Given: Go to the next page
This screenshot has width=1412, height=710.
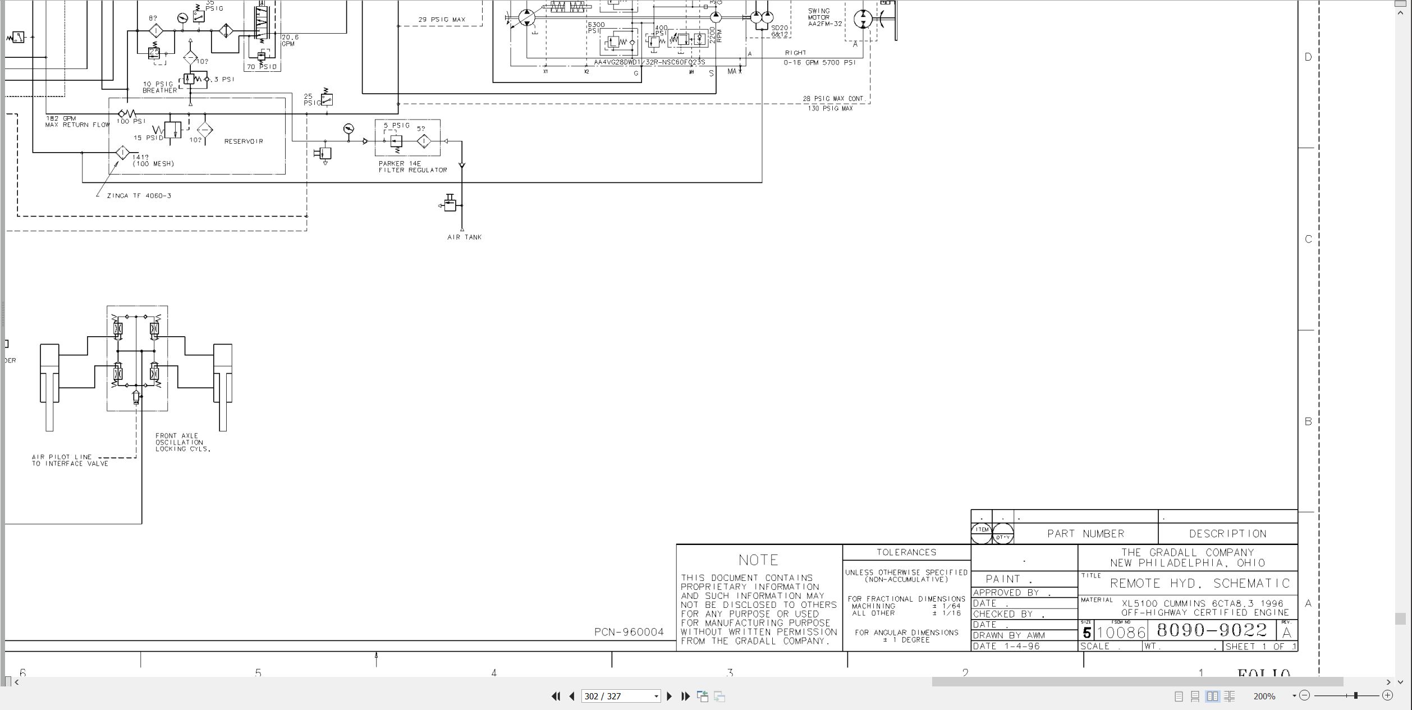Looking at the screenshot, I should [x=669, y=696].
